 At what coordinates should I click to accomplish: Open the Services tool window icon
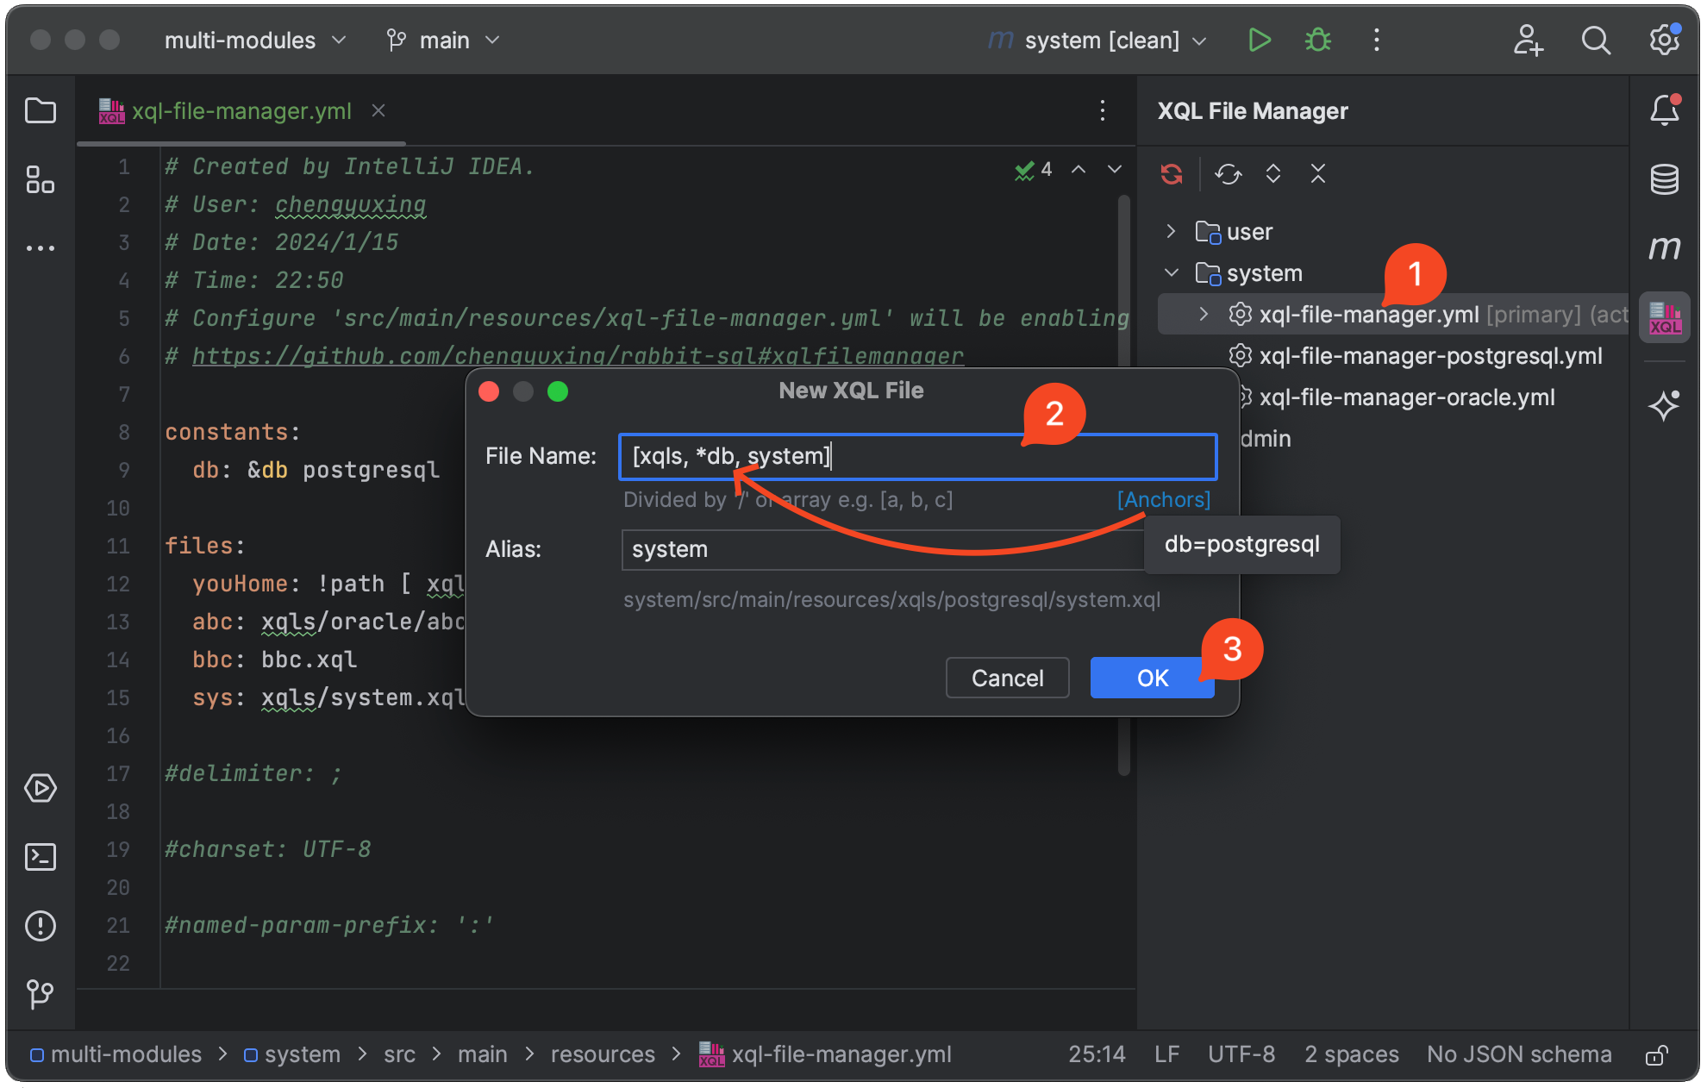(41, 788)
